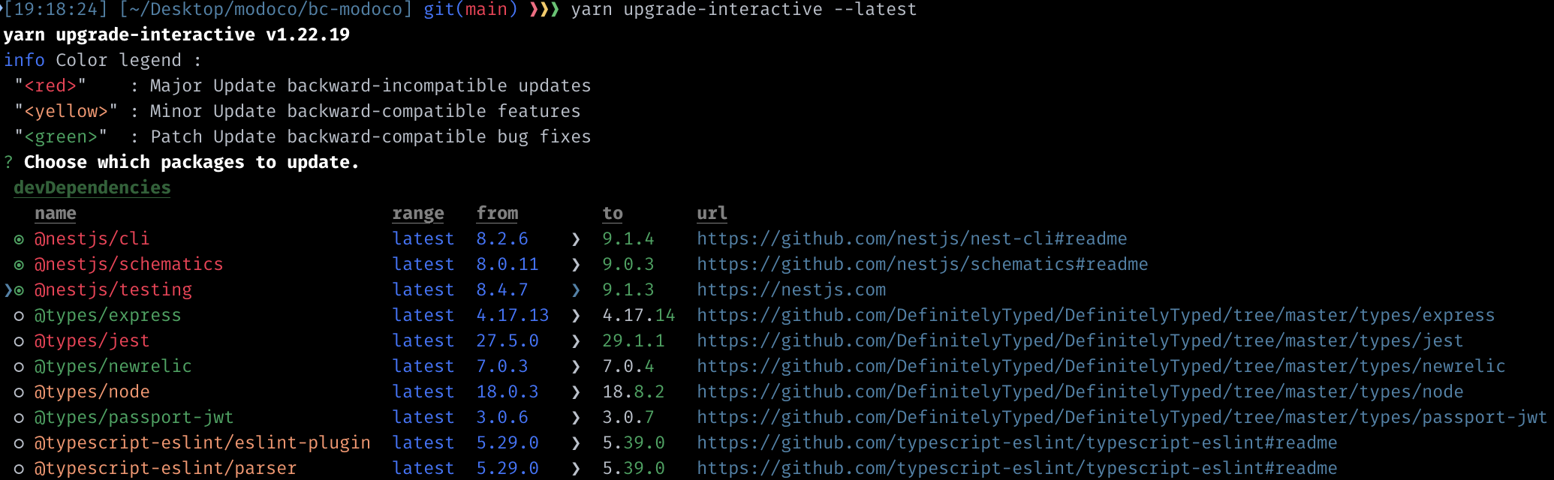Toggle selection for @nestjs/testing package
The width and height of the screenshot is (1554, 480).
pos(19,290)
